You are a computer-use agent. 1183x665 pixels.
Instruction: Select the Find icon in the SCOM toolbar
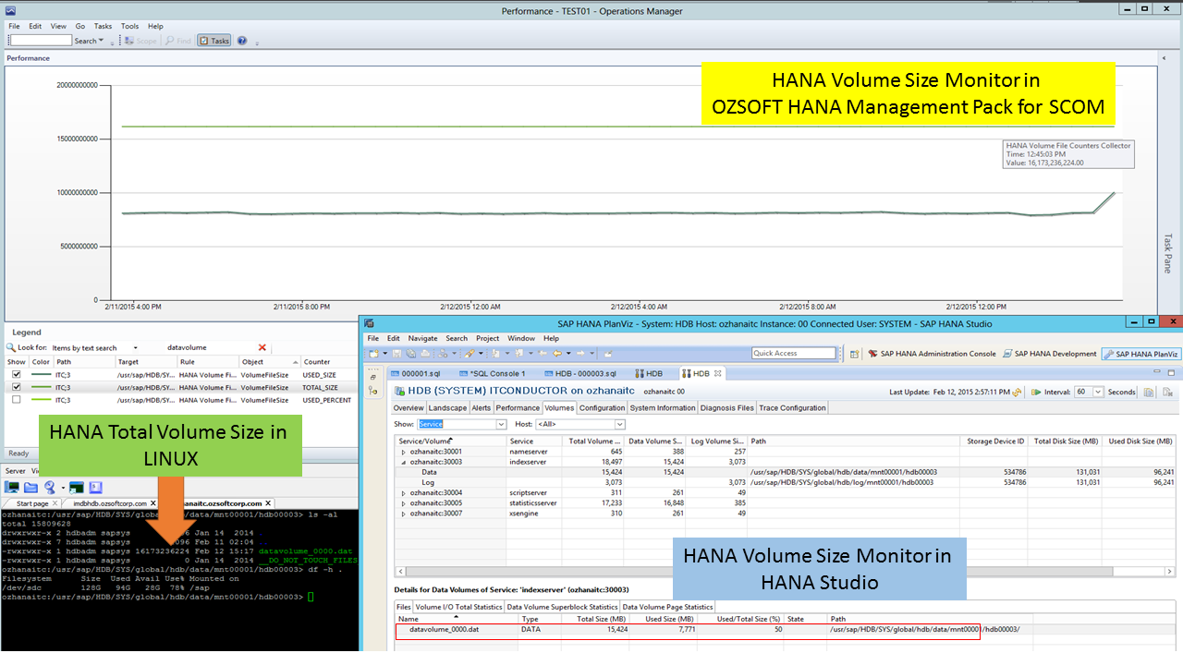177,40
